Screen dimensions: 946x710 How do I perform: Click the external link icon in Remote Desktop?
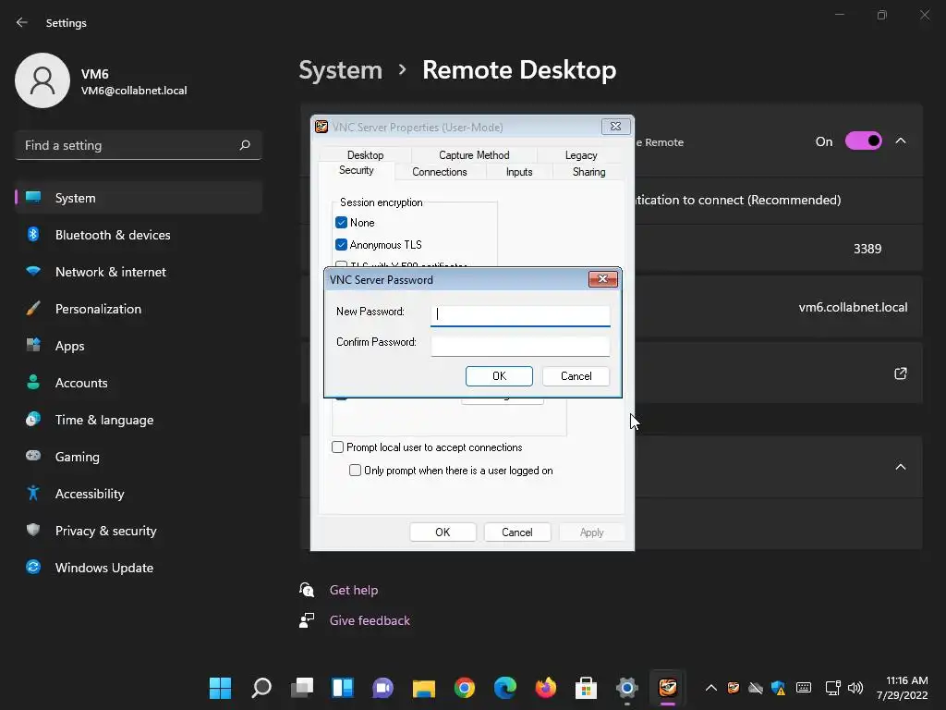pyautogui.click(x=900, y=373)
